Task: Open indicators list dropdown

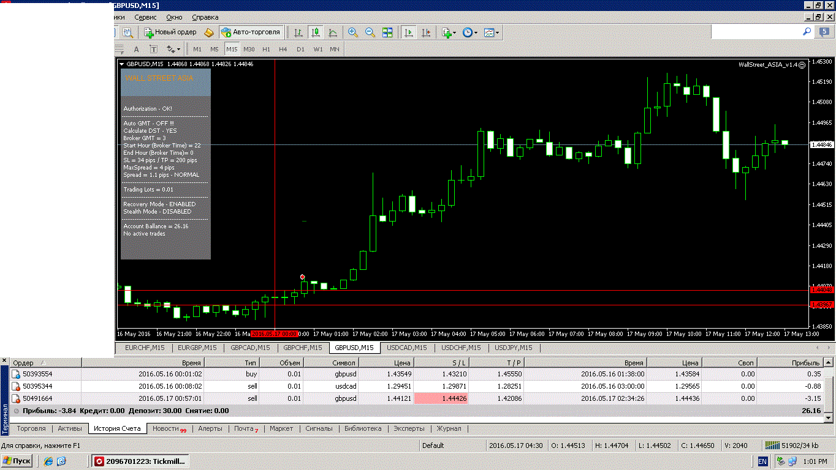Action: point(449,32)
